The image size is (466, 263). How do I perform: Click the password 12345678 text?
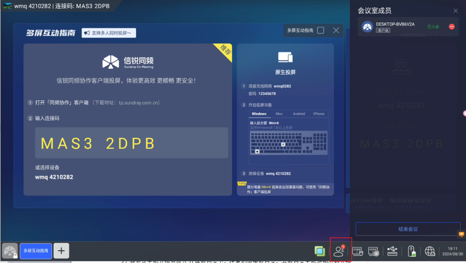pos(267,94)
